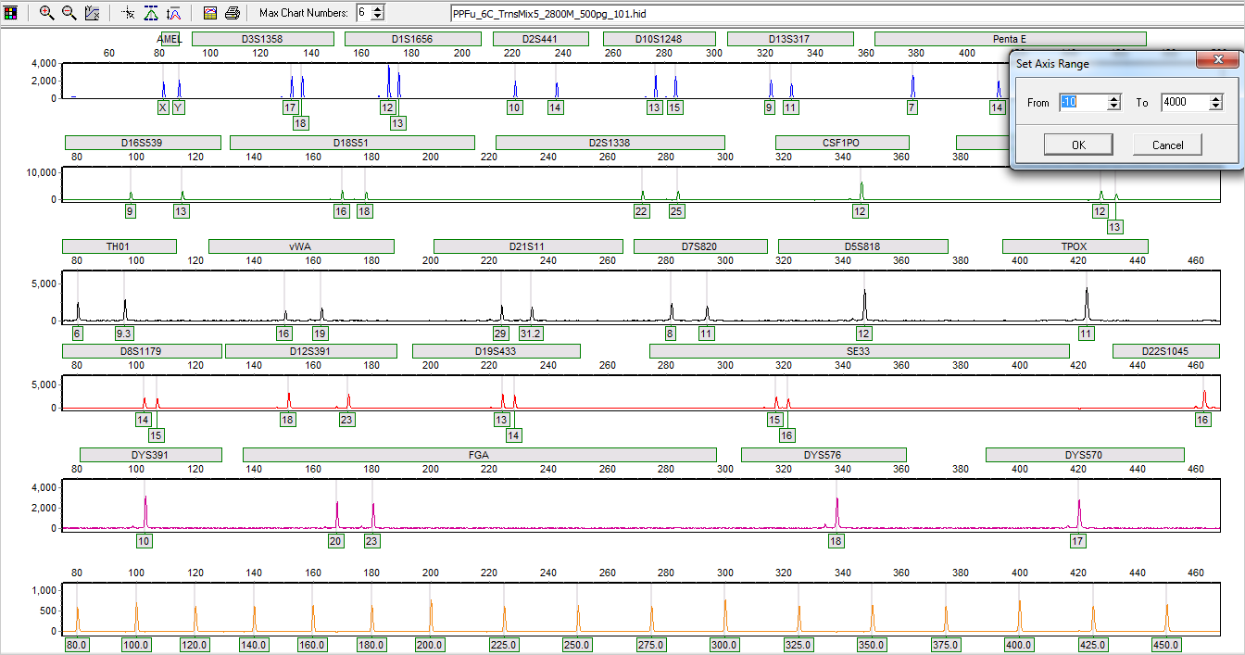
Task: Select the D12S391 marker header
Action: 310,351
